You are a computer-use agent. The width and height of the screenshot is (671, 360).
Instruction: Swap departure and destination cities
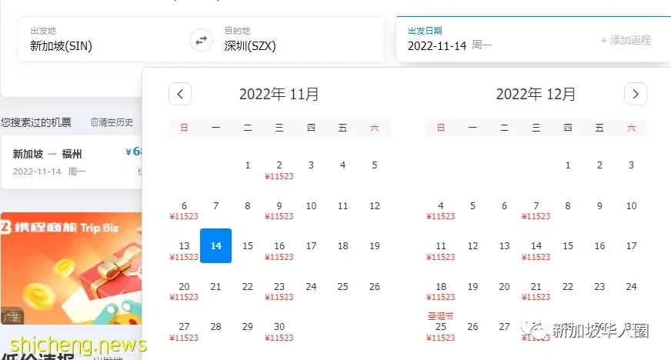click(x=201, y=40)
